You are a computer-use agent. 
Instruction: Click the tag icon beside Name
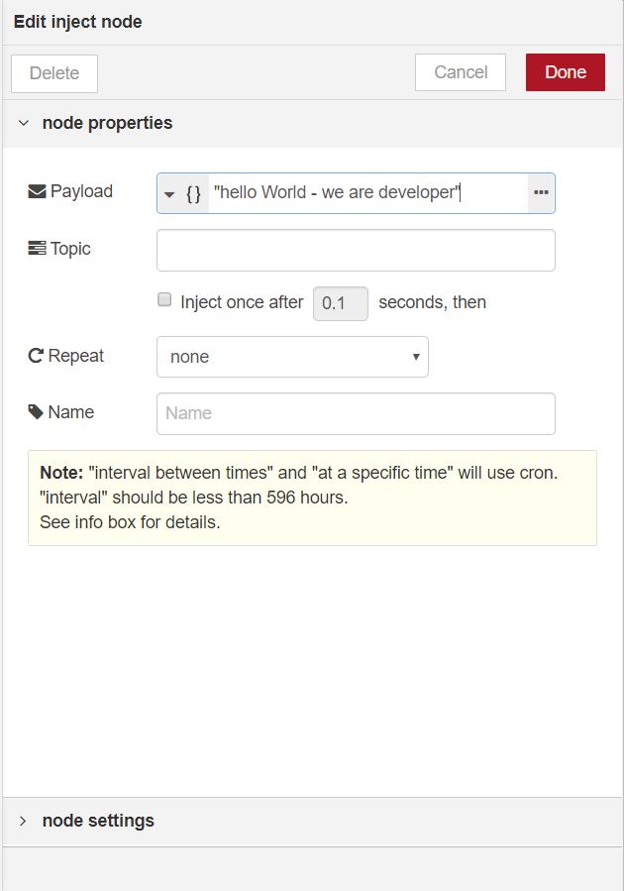pos(36,412)
